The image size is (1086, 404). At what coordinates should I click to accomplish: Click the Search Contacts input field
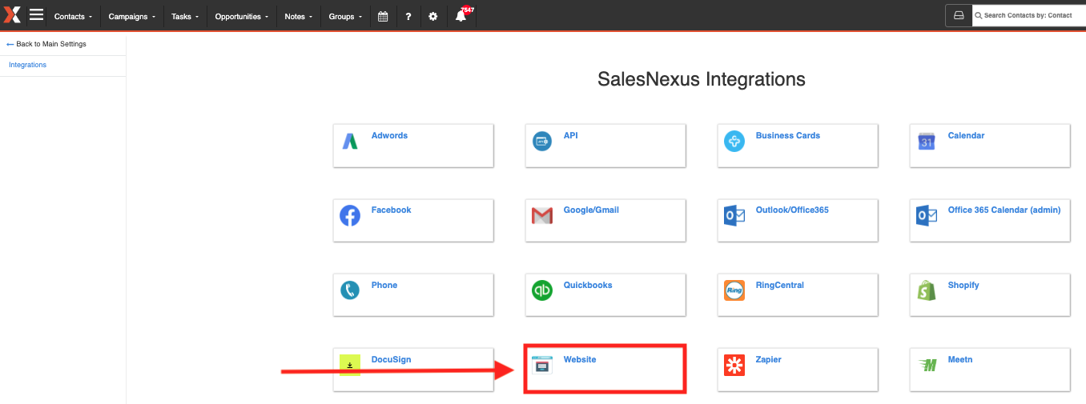pyautogui.click(x=1029, y=15)
